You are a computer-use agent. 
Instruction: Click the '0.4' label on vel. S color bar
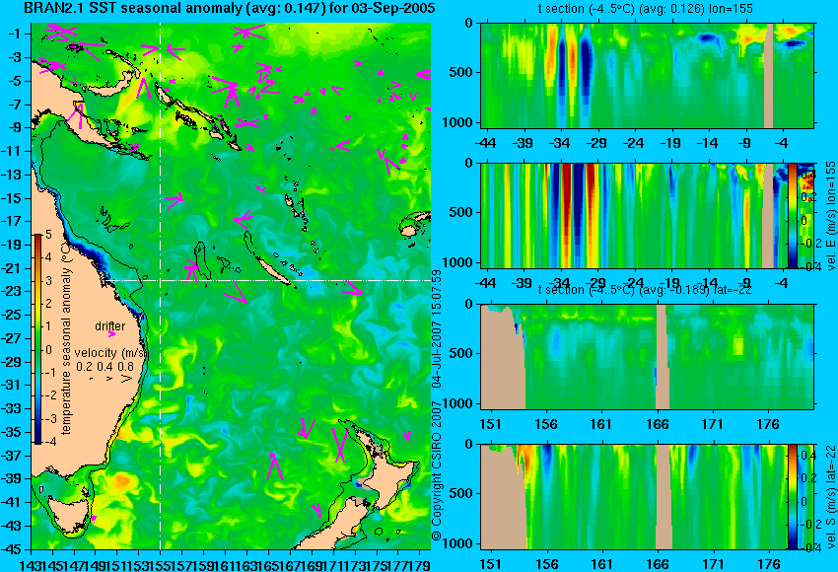tap(807, 456)
